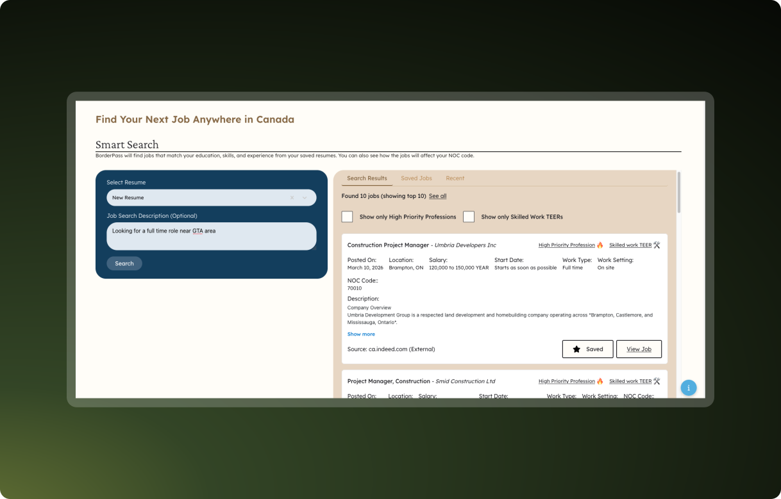Screen dimensions: 781x499
Task: Click the fire icon on the Smid Construction listing
Action: 600,380
